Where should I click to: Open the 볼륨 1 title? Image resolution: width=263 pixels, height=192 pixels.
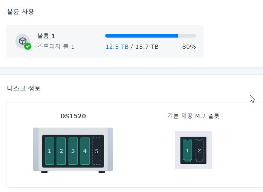click(46, 36)
